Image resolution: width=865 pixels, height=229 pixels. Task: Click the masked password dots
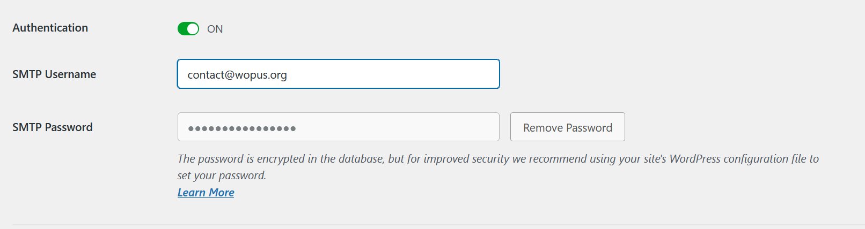242,128
